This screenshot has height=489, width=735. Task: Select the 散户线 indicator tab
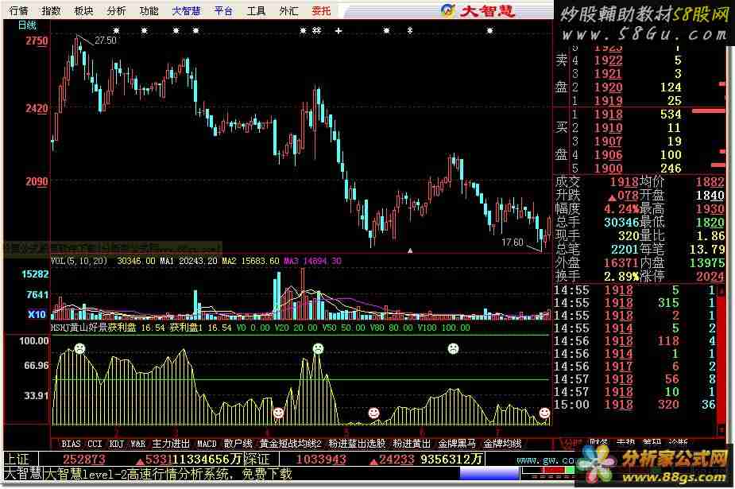click(238, 444)
